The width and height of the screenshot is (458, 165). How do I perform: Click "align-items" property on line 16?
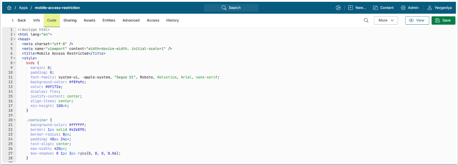coord(42,101)
